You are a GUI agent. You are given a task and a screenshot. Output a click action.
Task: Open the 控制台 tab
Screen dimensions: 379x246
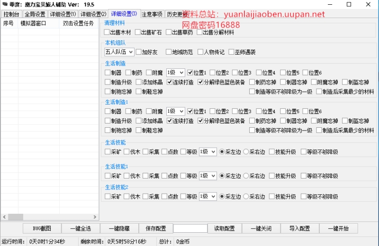tap(11, 14)
